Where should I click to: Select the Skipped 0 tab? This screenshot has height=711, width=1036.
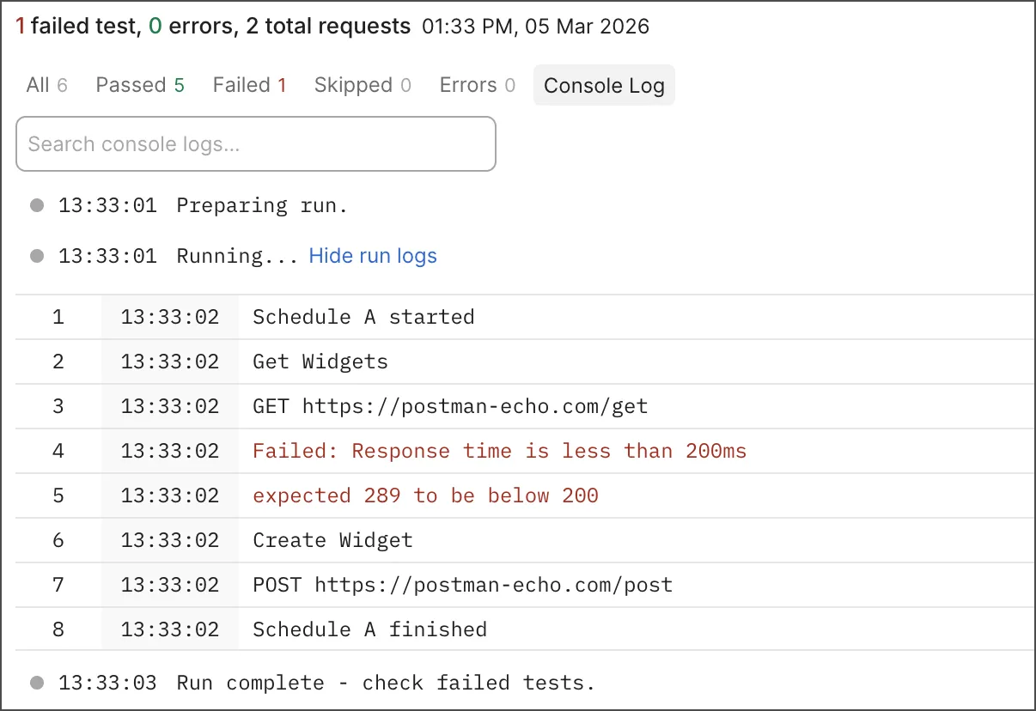pyautogui.click(x=363, y=85)
